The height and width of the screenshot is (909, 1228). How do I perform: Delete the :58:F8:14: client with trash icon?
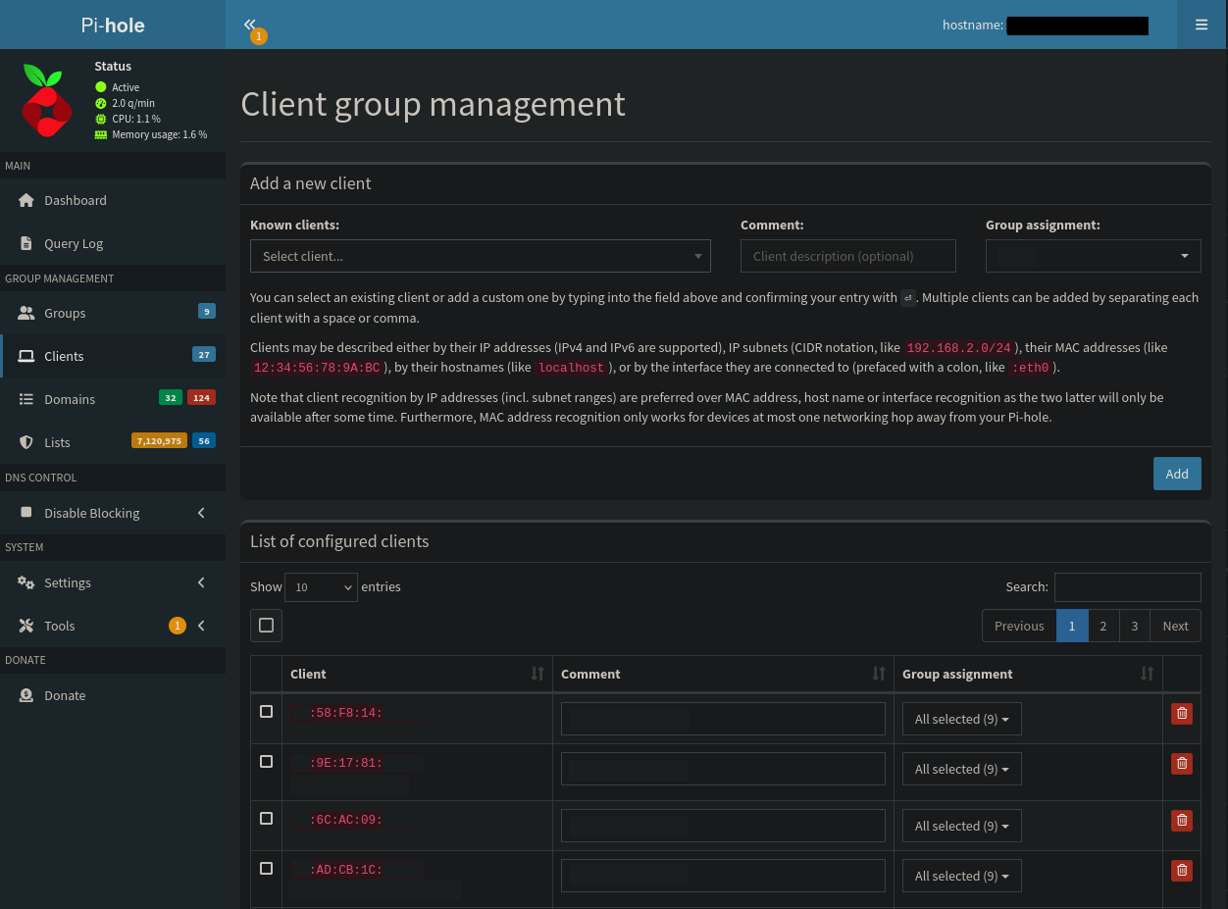(1182, 714)
